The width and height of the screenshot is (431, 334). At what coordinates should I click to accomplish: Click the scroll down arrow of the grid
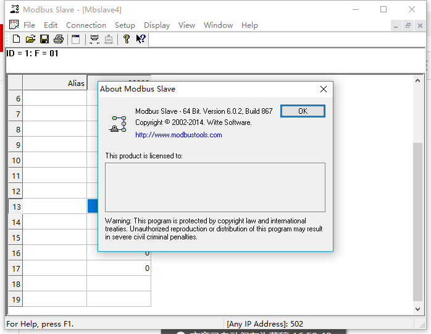(x=417, y=309)
